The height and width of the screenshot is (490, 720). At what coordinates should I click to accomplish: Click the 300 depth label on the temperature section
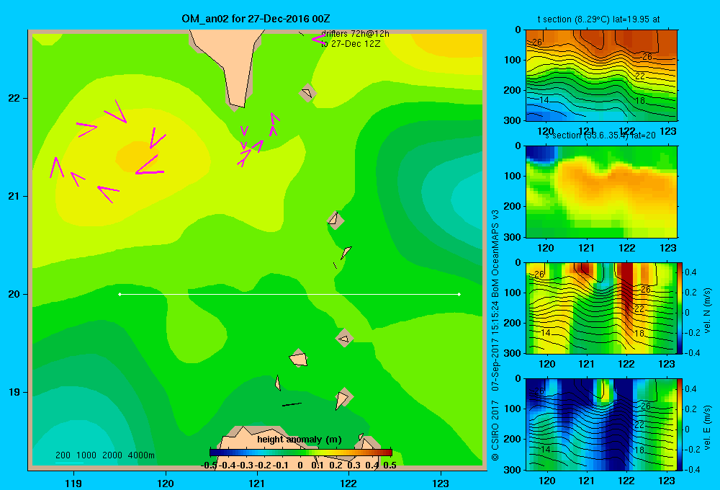[x=513, y=120]
